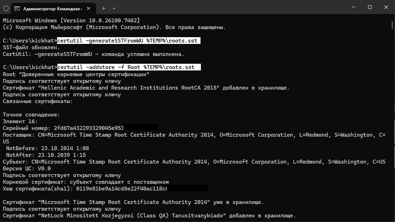Click the highlighted certutil -generateSSTFromWU command
The image size is (395, 222).
[x=129, y=40]
